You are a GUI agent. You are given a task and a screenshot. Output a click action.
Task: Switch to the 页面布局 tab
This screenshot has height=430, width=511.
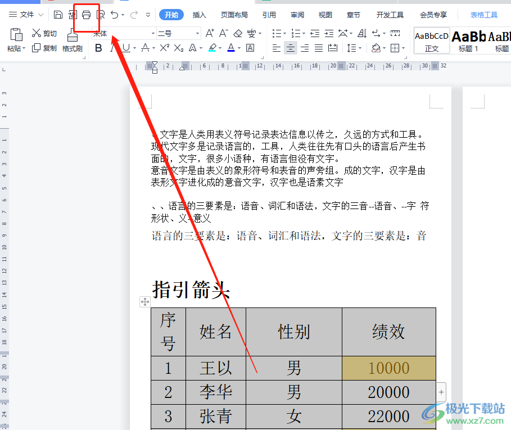(x=234, y=15)
